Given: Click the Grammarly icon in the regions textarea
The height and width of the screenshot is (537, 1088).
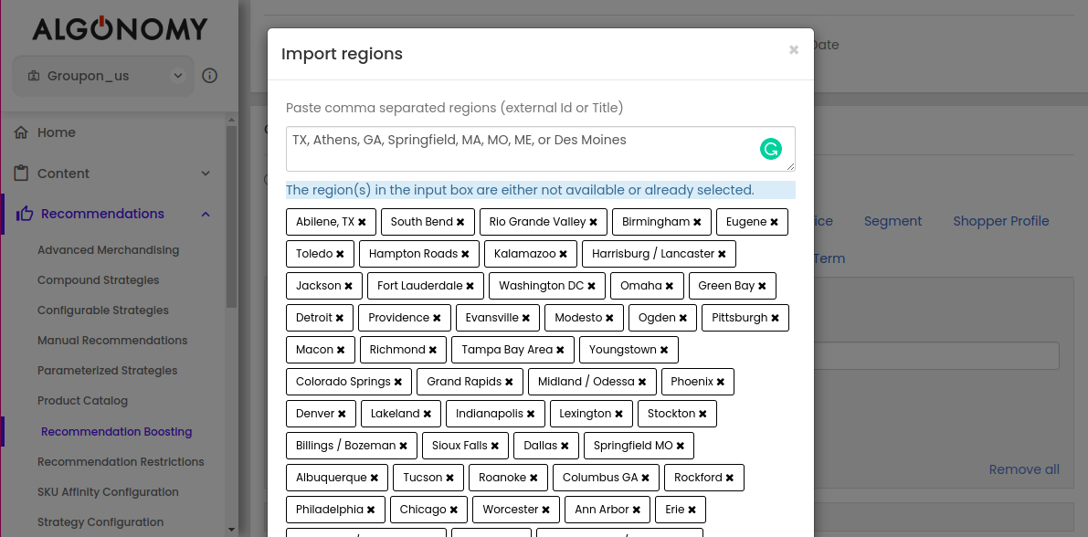Looking at the screenshot, I should click(771, 149).
